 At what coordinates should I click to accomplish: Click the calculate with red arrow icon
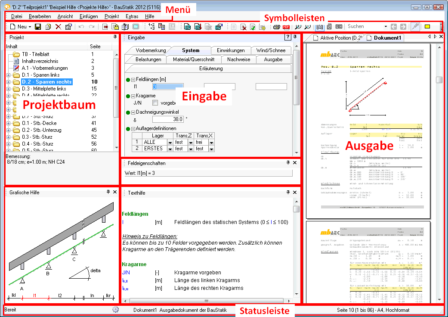pyautogui.click(x=198, y=27)
